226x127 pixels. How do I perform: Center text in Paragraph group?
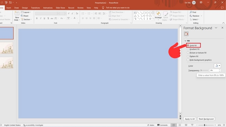click(87, 18)
